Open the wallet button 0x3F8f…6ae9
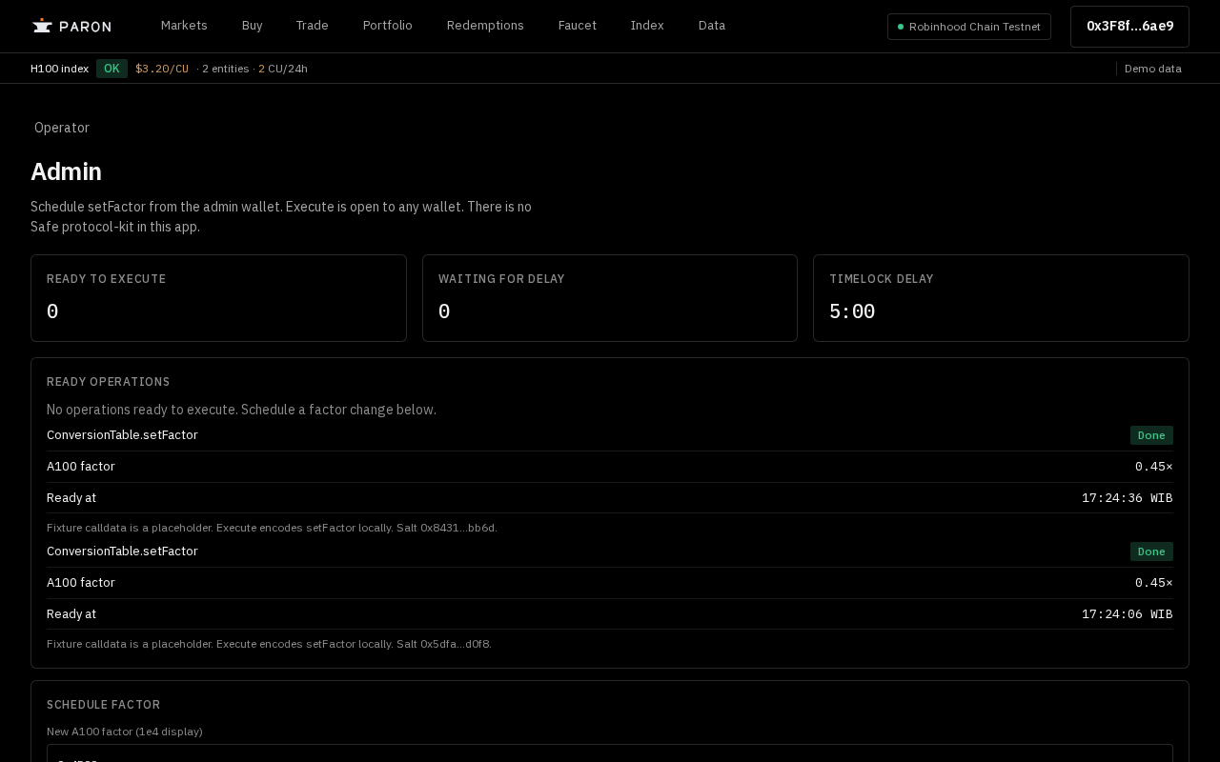Screen dimensions: 1220x762 1129,27
